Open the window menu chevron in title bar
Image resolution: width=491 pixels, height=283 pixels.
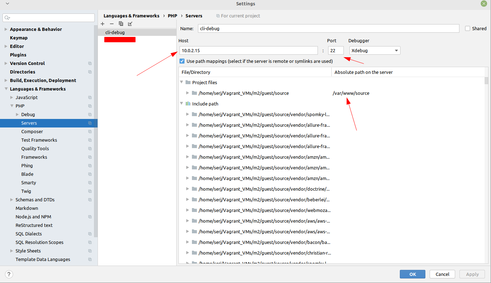(x=7, y=4)
